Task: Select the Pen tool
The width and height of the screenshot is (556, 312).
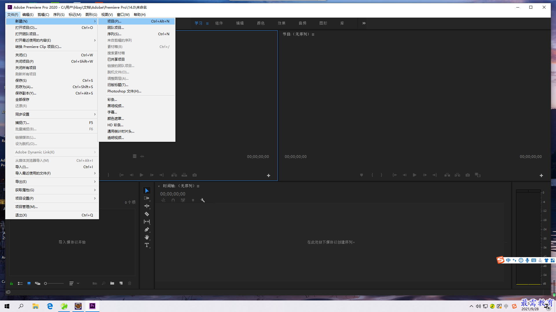Action: (147, 230)
